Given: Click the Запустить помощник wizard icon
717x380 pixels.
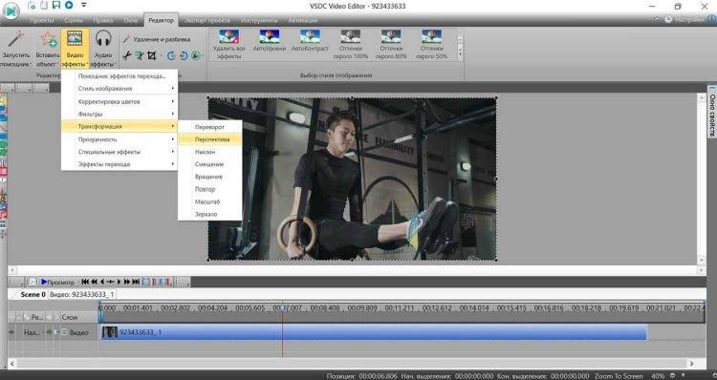Looking at the screenshot, I should (16, 48).
